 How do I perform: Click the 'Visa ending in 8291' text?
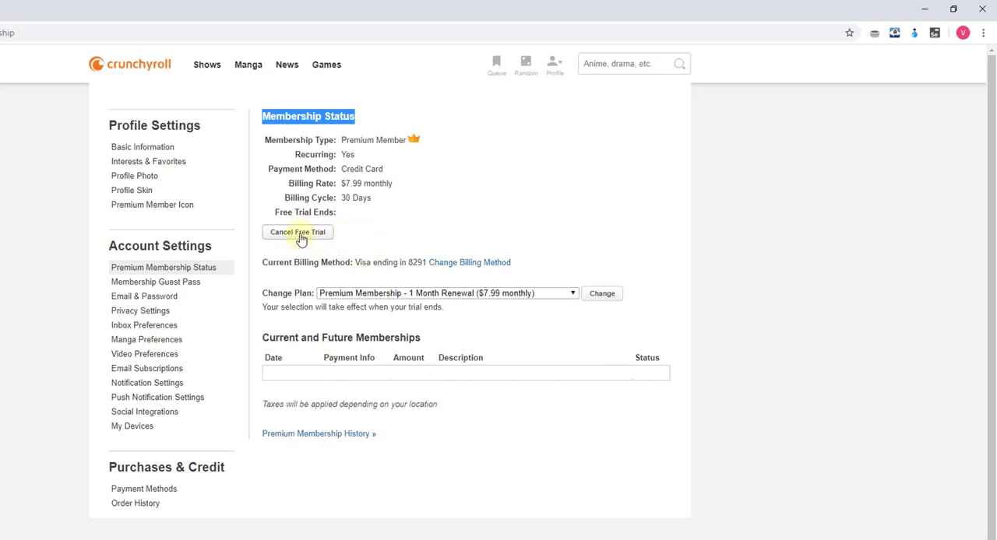[390, 262]
